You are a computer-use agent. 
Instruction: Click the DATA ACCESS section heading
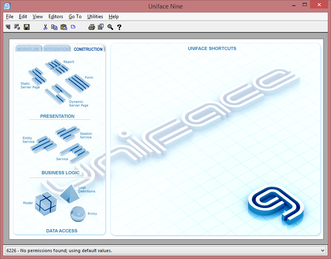click(x=62, y=231)
